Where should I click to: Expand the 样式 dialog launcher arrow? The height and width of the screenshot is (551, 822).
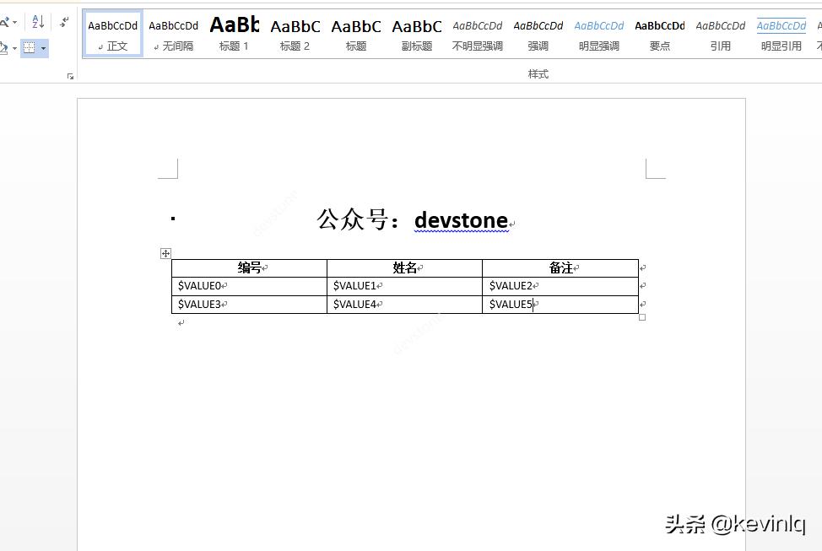tap(70, 75)
